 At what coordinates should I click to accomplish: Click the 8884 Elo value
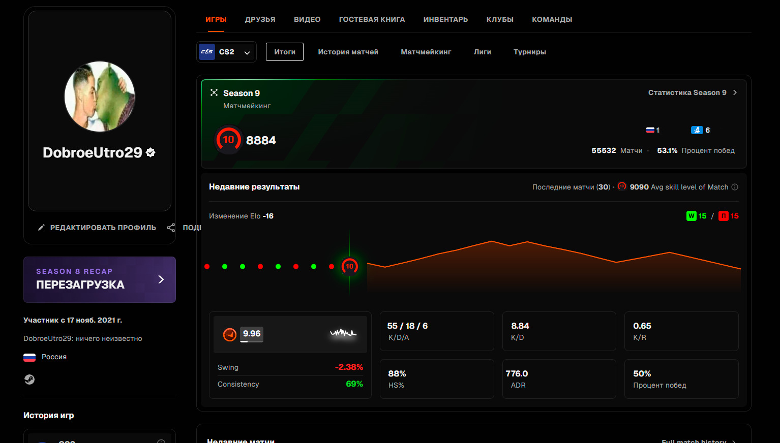coord(261,140)
